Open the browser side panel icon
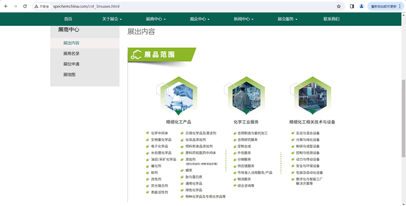 tap(352, 7)
